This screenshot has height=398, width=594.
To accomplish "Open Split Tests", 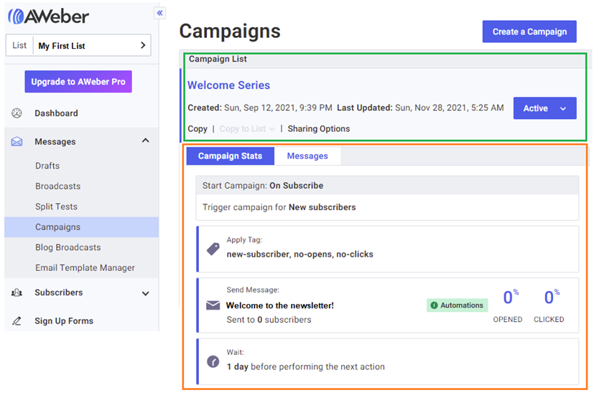I will [x=56, y=207].
